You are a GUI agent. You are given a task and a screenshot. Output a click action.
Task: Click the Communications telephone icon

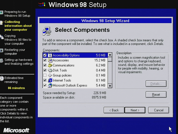(50, 65)
